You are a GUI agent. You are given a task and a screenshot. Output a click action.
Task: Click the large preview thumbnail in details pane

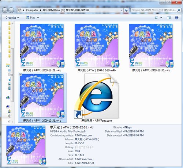tap(26, 145)
